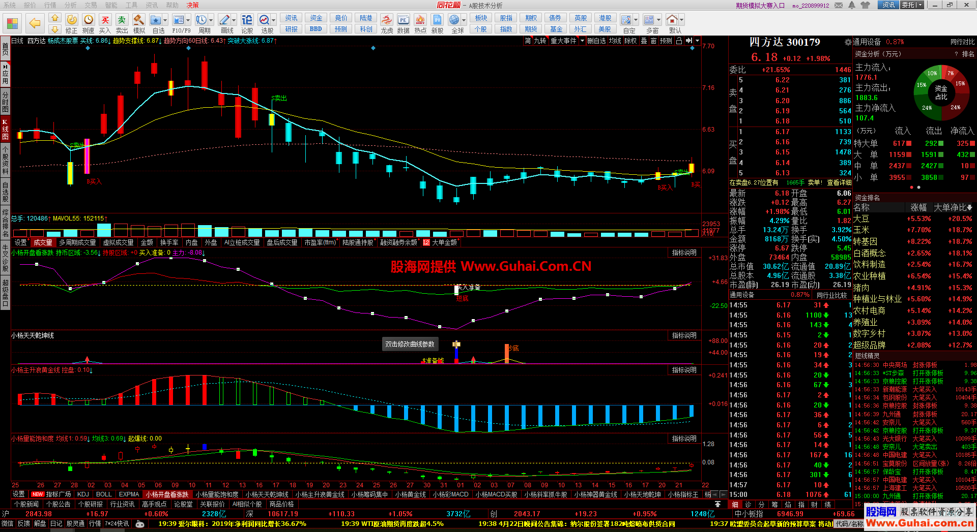This screenshot has width=977, height=532.
Task: Expand the 全球 dropdown arrow
Action: click(464, 20)
